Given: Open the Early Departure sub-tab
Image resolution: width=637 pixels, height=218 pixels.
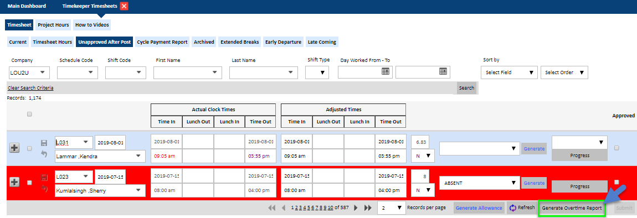Looking at the screenshot, I should (x=284, y=42).
